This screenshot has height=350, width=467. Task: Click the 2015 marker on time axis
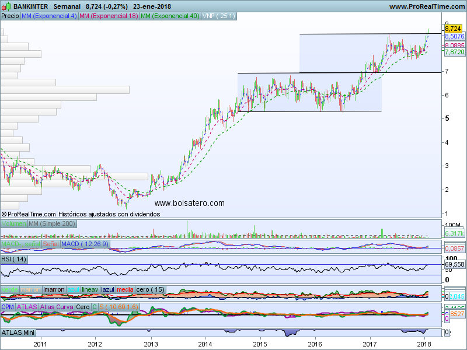click(x=260, y=344)
